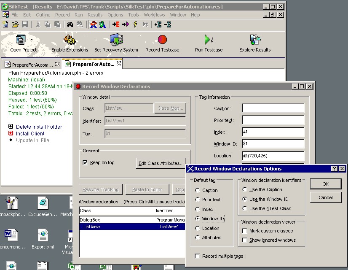Viewport: 348px width, 270px height.
Task: Click the +E expand errors icon
Action: point(115,24)
